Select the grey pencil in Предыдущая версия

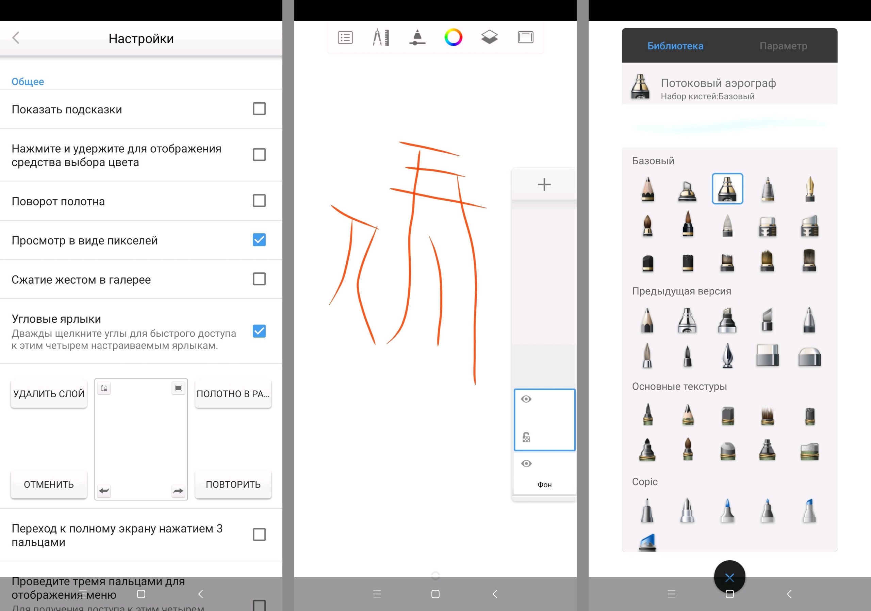coord(647,321)
